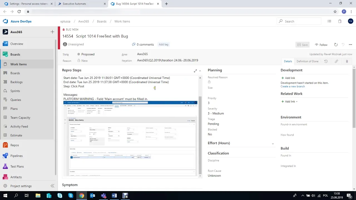Click the refresh work item icon
This screenshot has width=356, height=200.
point(336,44)
